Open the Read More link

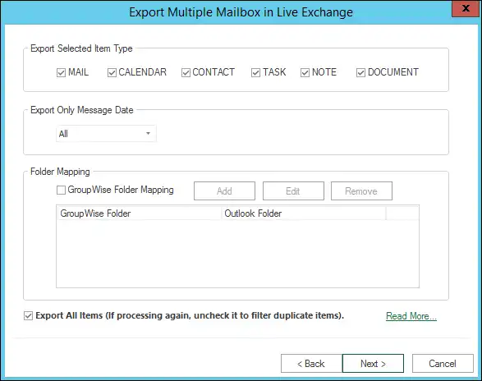coord(411,316)
